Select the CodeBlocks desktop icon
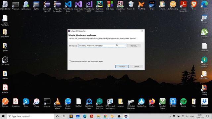This screenshot has width=212, height=119. click(110, 6)
